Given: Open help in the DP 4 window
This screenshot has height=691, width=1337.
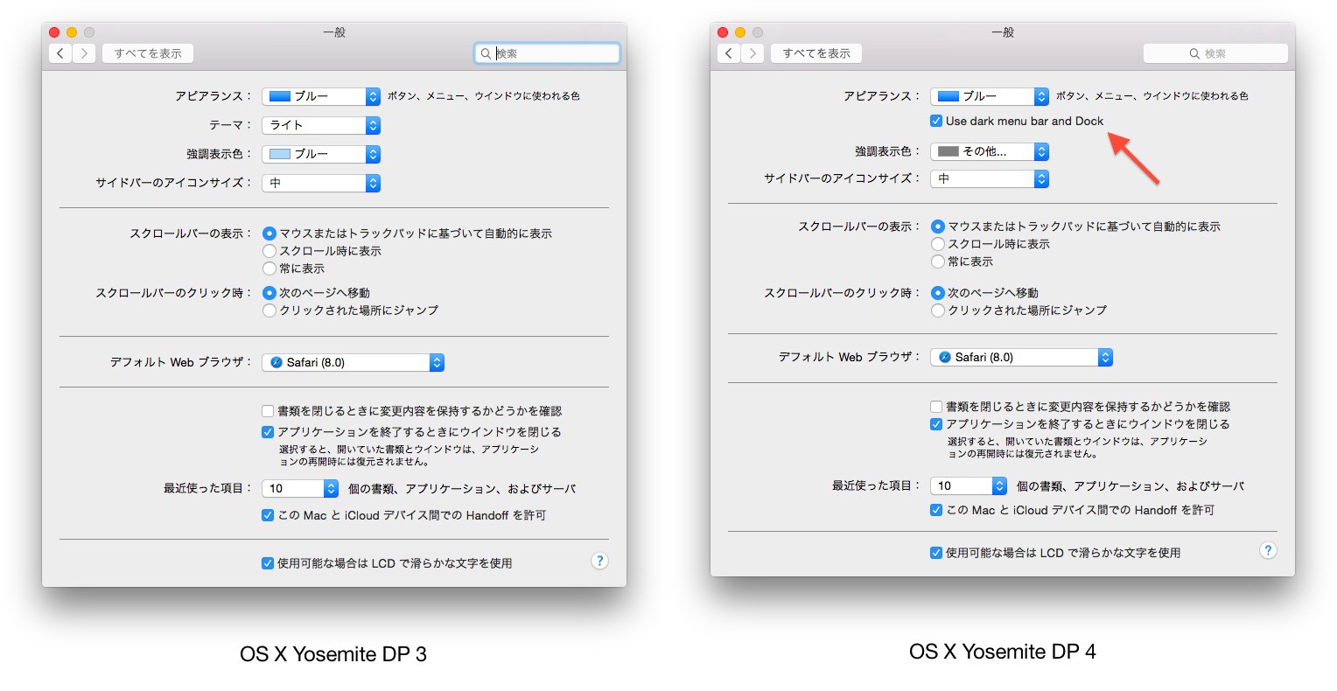Looking at the screenshot, I should pos(1268,550).
